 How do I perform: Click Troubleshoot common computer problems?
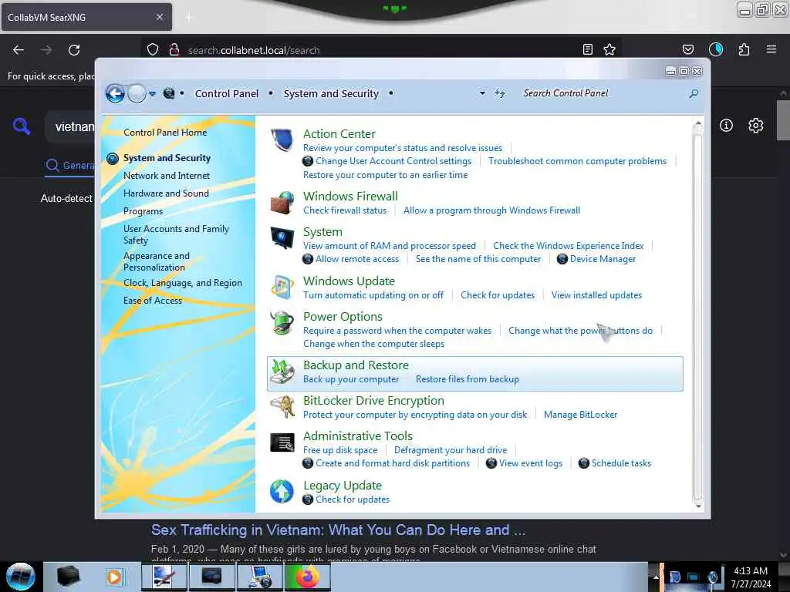pyautogui.click(x=577, y=161)
